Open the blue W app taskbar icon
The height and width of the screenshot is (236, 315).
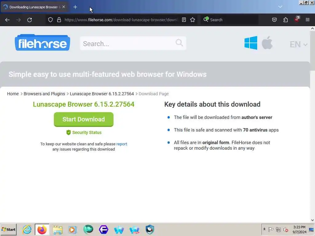tap(119, 230)
